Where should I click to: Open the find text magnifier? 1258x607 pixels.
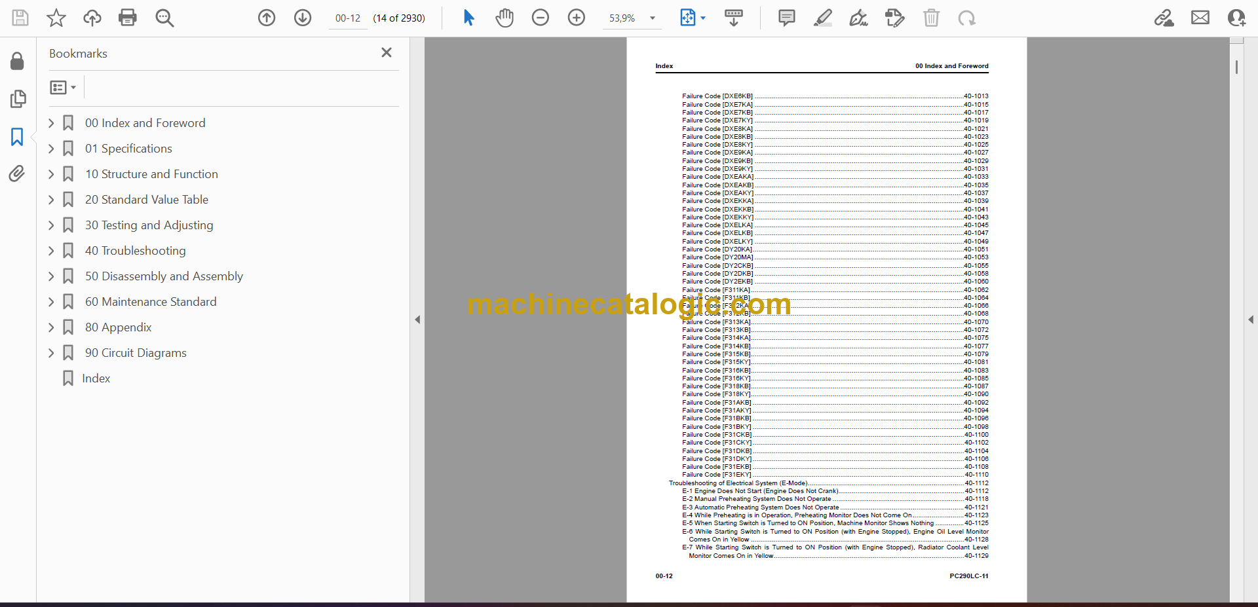pos(164,18)
